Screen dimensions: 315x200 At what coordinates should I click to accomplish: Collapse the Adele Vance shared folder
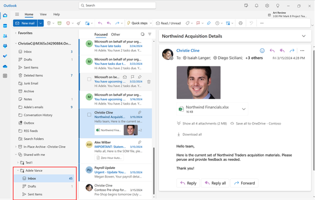point(18,171)
